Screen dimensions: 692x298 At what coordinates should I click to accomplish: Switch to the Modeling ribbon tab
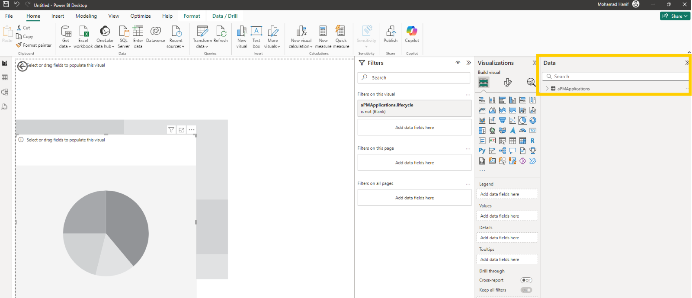click(x=86, y=16)
